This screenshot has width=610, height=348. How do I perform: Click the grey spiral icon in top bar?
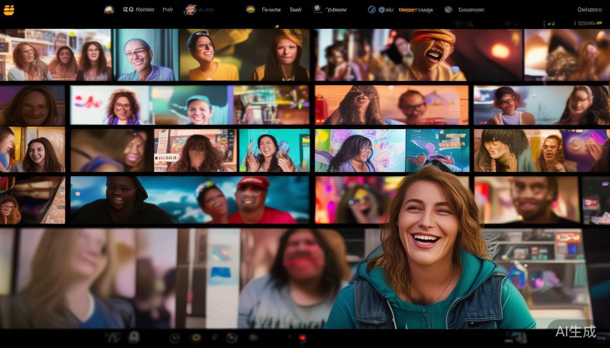click(318, 9)
